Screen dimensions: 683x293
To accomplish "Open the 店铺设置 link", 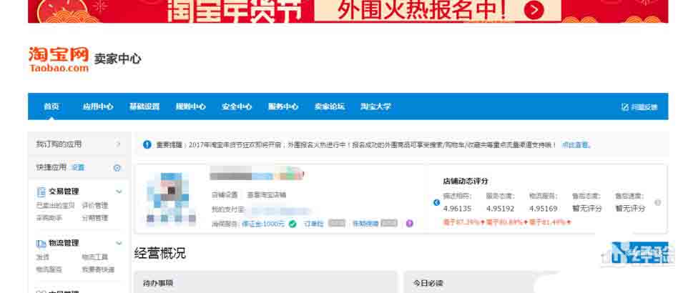I will [225, 195].
